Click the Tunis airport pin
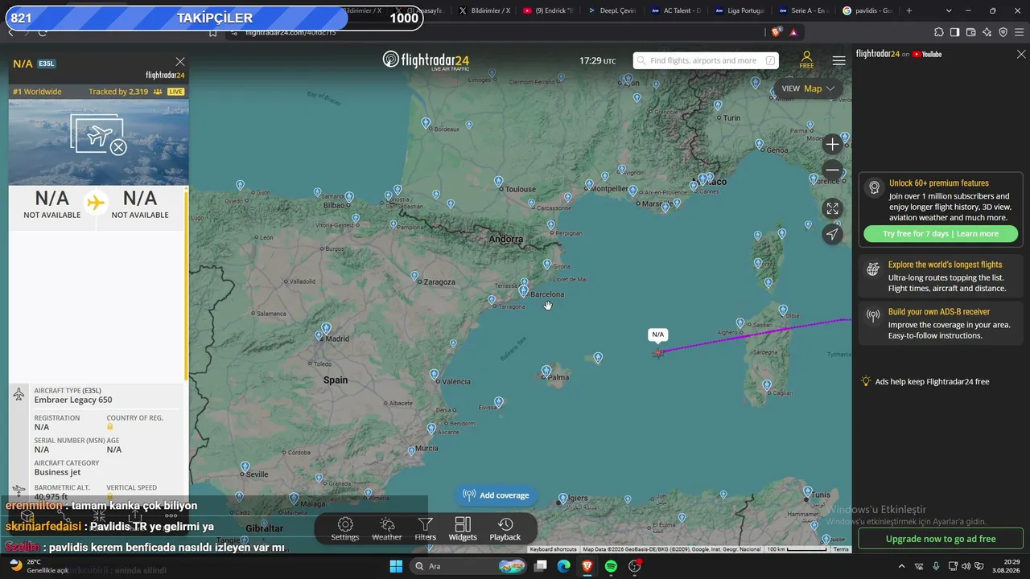 808,491
